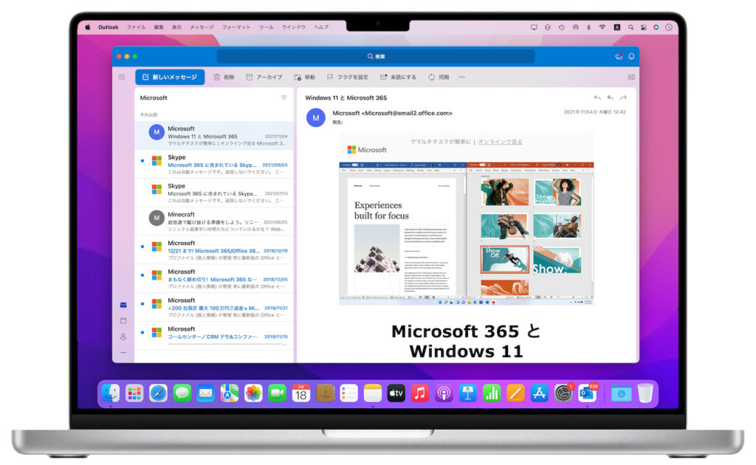Image resolution: width=756 pixels, height=465 pixels.
Task: Open the メッセージ menu in the menu bar
Action: pyautogui.click(x=202, y=27)
